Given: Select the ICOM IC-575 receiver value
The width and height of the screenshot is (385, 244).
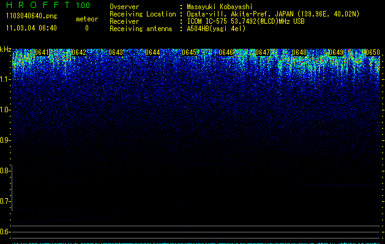Looking at the screenshot, I should pyautogui.click(x=245, y=21).
